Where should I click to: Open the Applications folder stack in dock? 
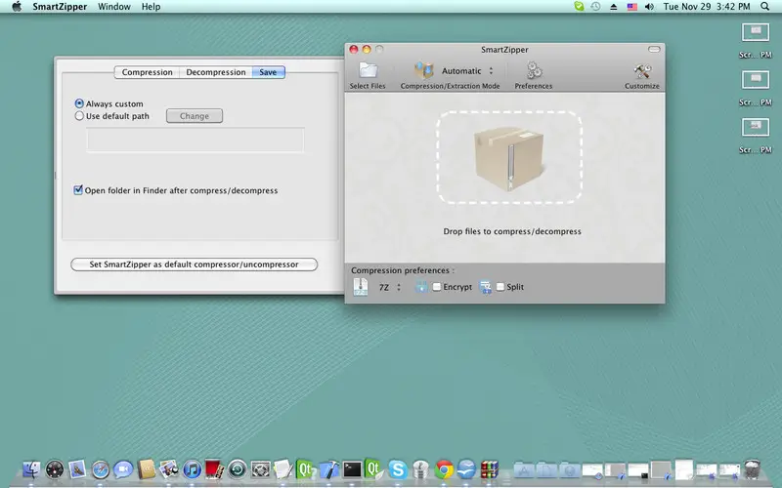click(x=523, y=469)
